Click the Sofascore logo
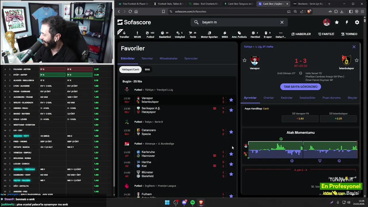368x207 pixels. click(134, 22)
